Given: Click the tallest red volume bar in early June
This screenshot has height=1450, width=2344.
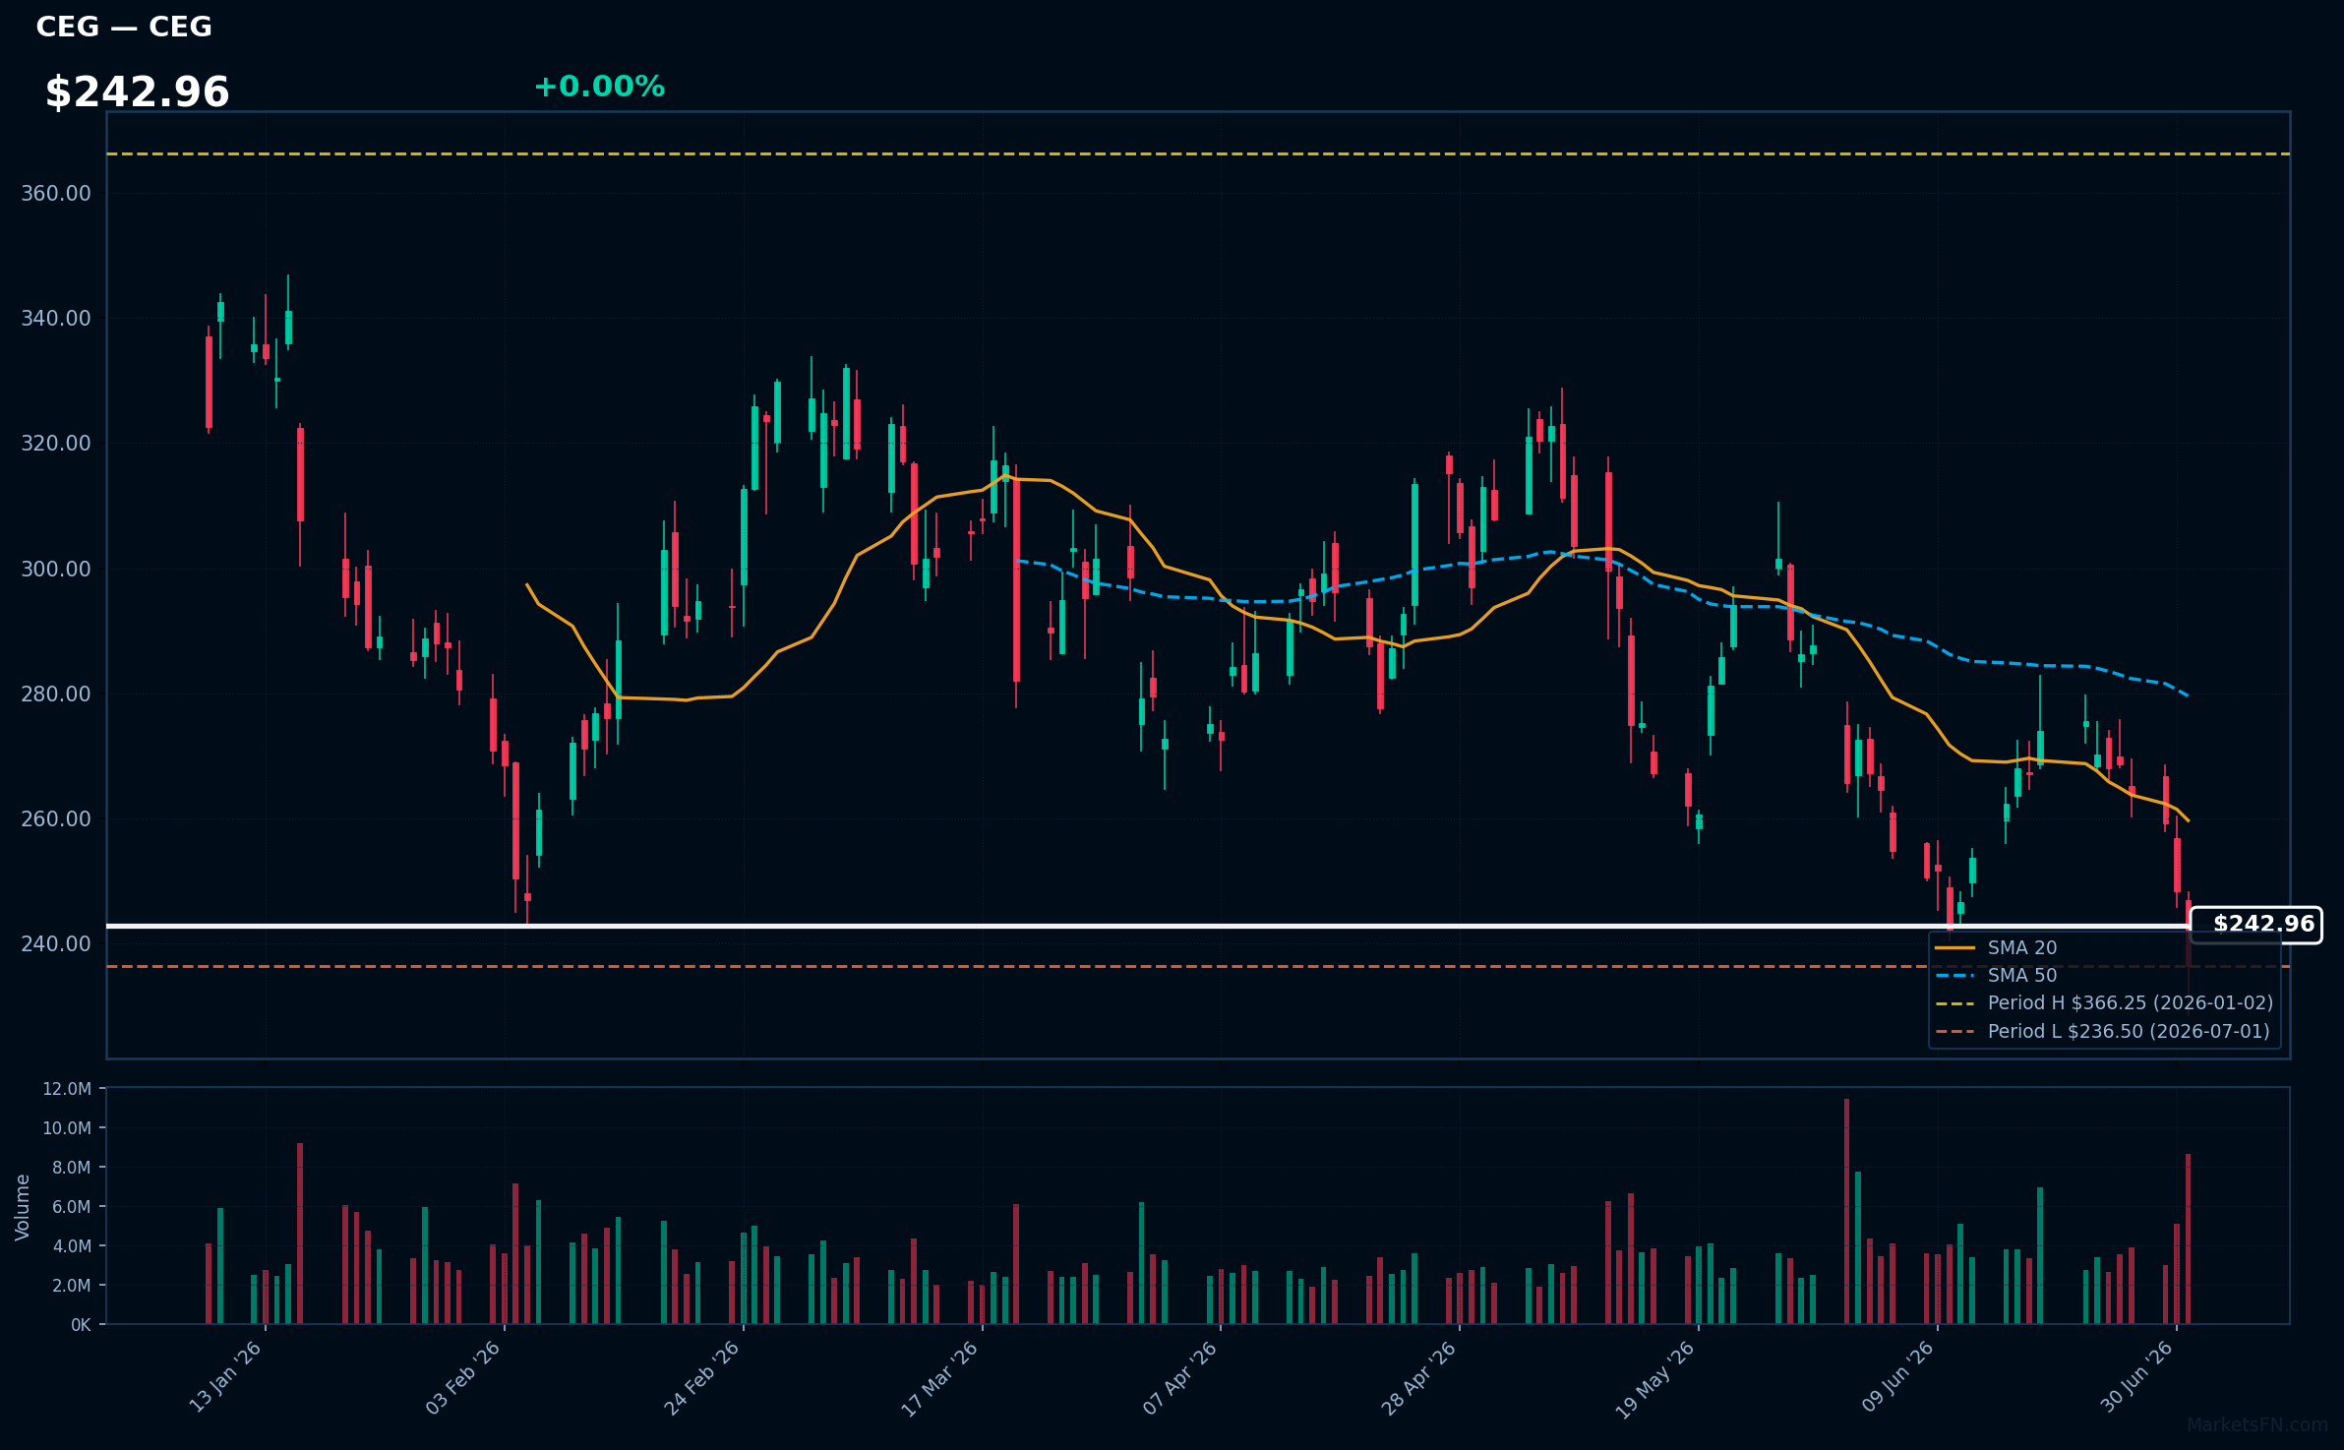Looking at the screenshot, I should coord(1846,1211).
